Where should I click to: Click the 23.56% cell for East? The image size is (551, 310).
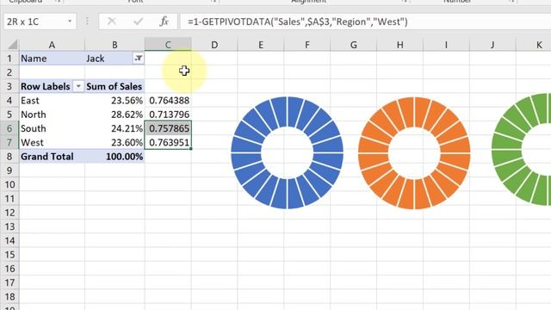(x=115, y=101)
